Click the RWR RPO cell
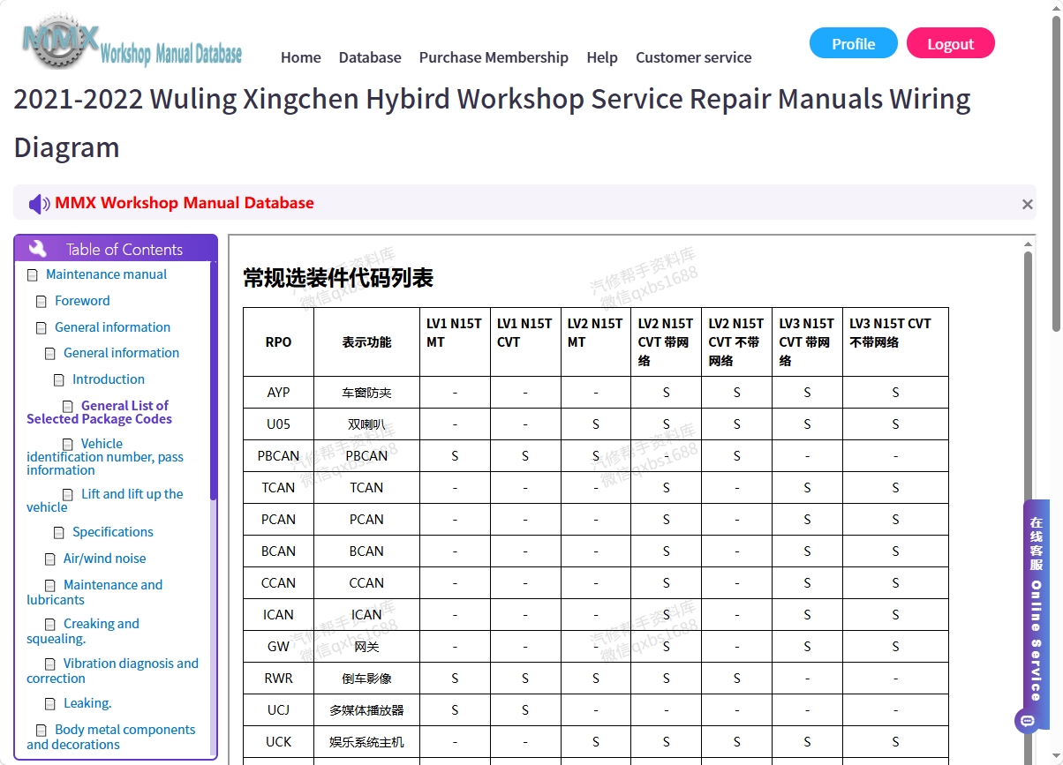This screenshot has width=1063, height=765. 278,679
